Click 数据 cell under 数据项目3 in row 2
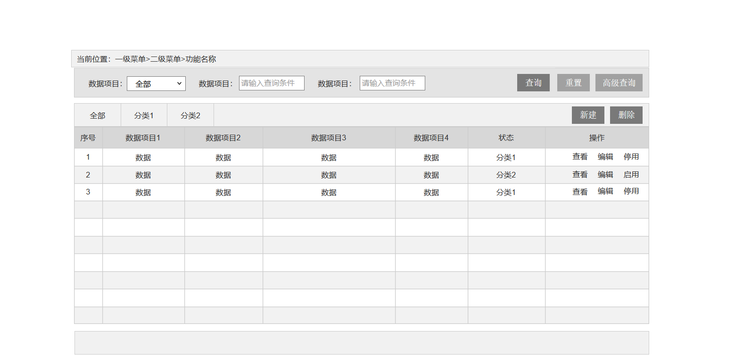735x356 pixels. tap(329, 175)
